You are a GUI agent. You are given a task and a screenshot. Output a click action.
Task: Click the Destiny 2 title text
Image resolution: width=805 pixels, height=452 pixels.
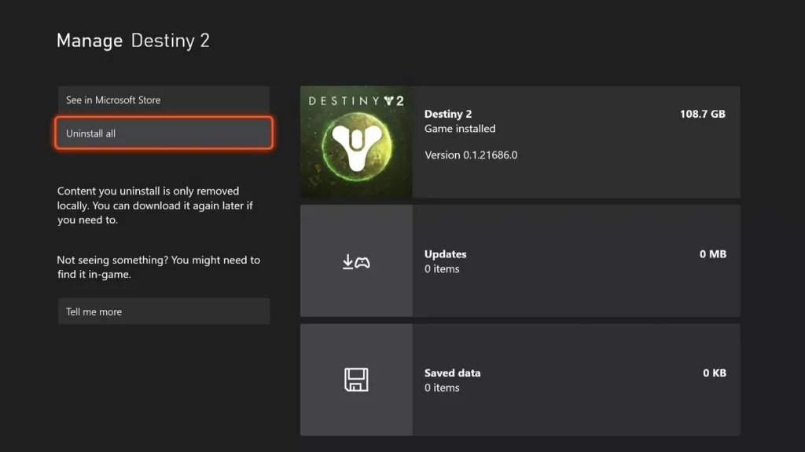coord(449,113)
